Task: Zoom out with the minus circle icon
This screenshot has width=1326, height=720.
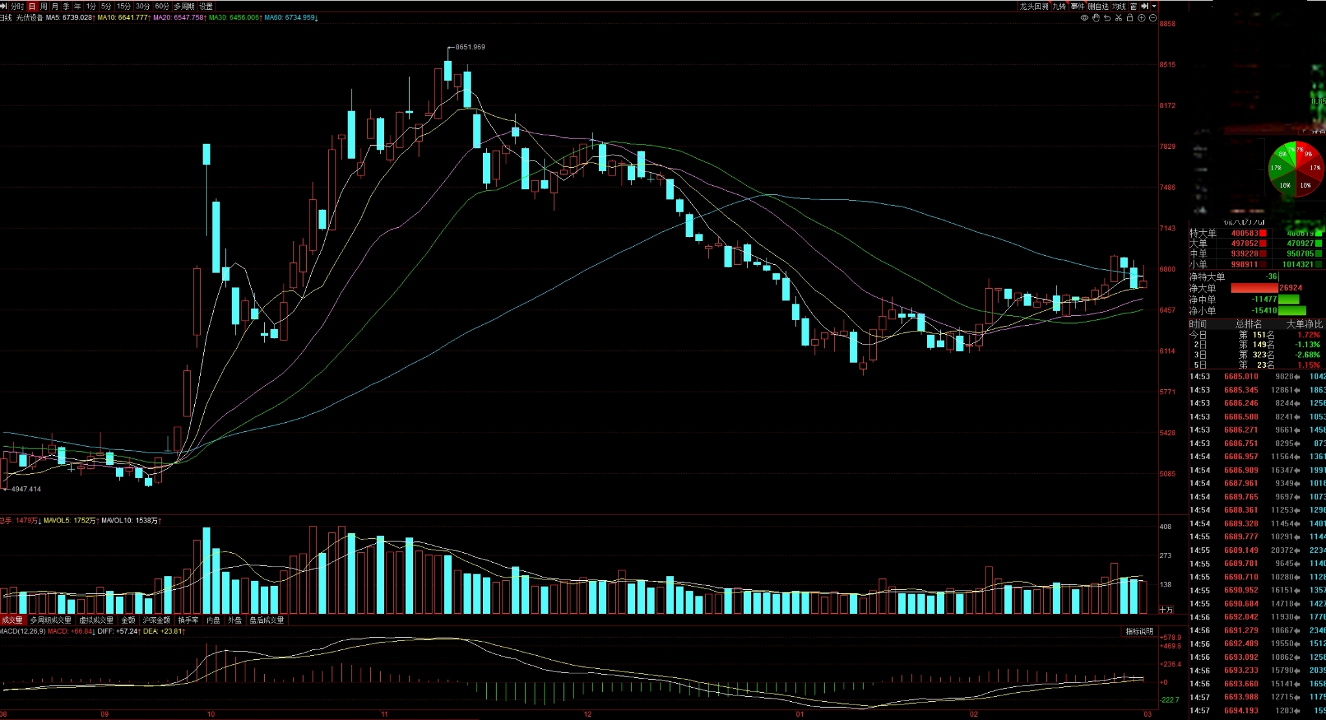Action: (x=1152, y=18)
